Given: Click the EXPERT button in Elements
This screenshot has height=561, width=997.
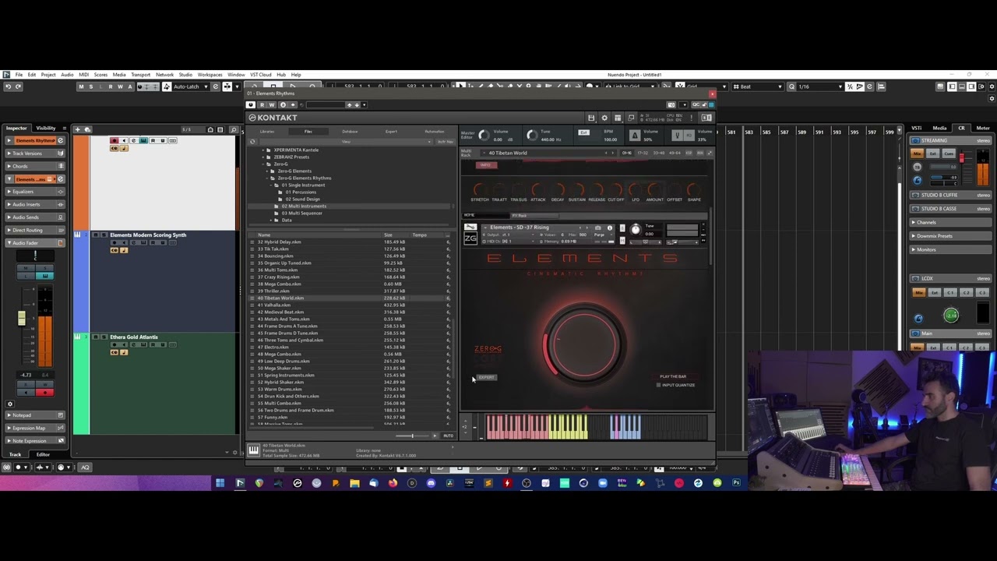Looking at the screenshot, I should tap(486, 377).
